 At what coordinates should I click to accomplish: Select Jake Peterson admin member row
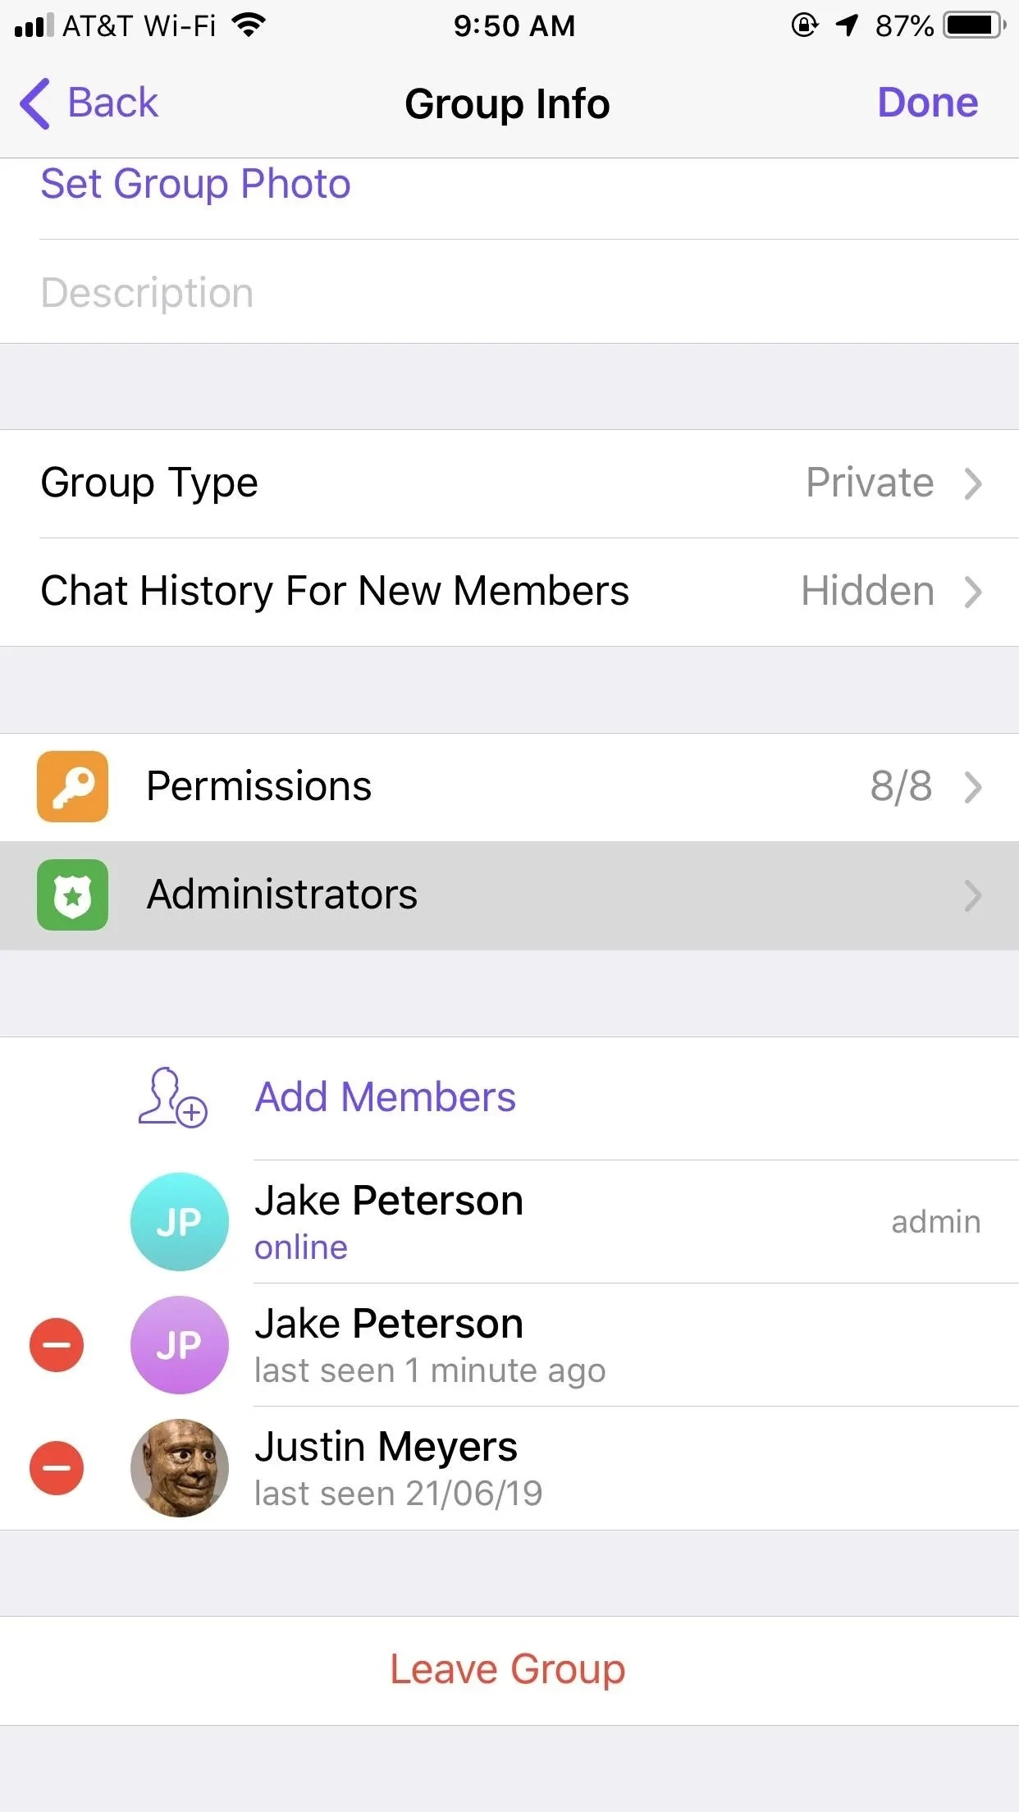[x=509, y=1222]
